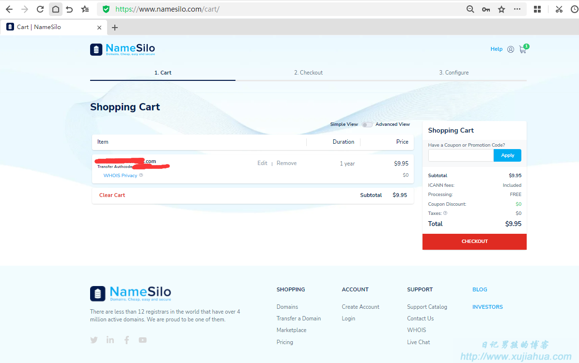Click the 'ICANN fees:' label

coord(441,185)
